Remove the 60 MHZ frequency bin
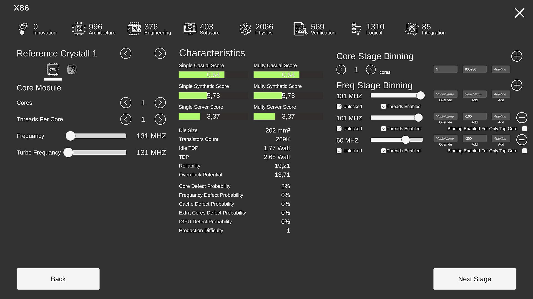This screenshot has width=533, height=299. [x=522, y=140]
